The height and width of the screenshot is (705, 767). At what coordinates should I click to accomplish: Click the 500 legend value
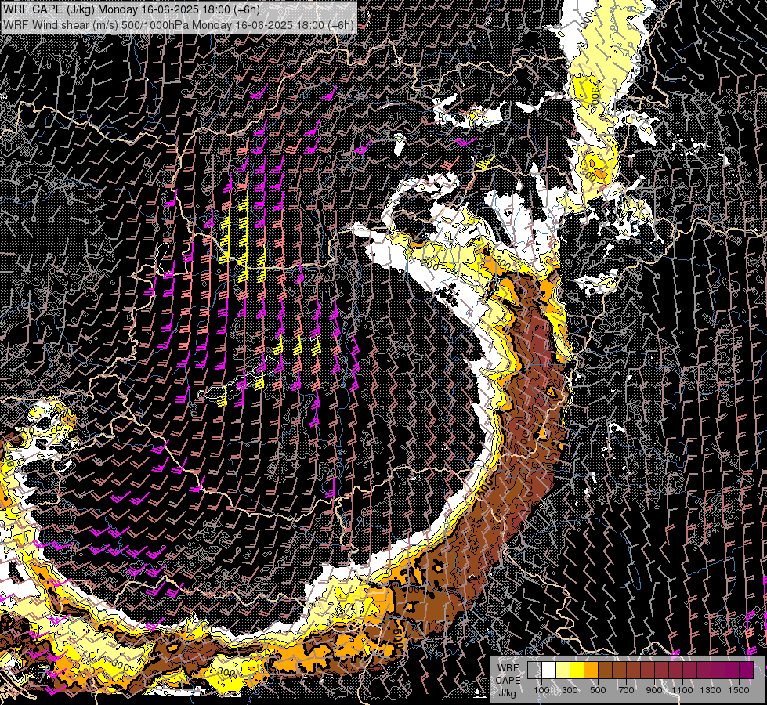(x=598, y=690)
